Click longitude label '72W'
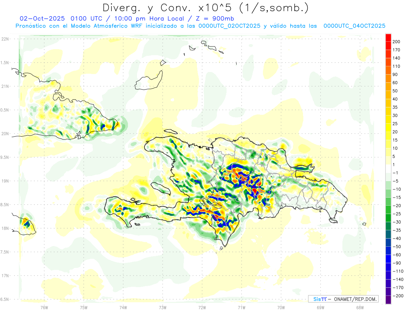404x312 pixels. (202, 307)
